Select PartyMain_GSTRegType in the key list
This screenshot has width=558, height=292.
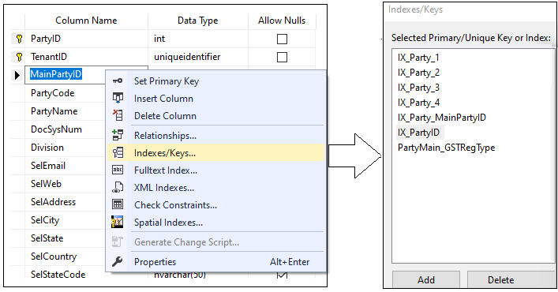[x=446, y=148]
